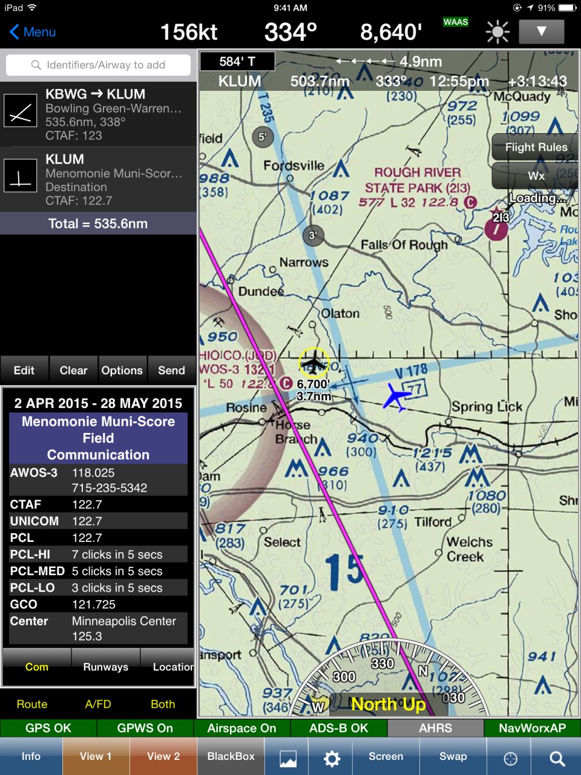Select the AWOS-3 118.025 frequency row
Viewport: 581px width, 775px height.
98,480
